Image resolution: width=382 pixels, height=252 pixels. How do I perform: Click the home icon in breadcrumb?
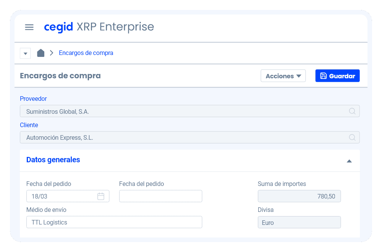(40, 53)
